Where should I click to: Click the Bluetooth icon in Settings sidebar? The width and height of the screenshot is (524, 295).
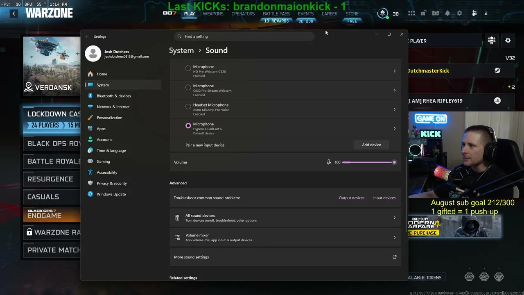point(90,96)
